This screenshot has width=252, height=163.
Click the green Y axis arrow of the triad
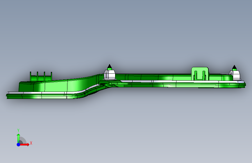[x=18, y=138]
